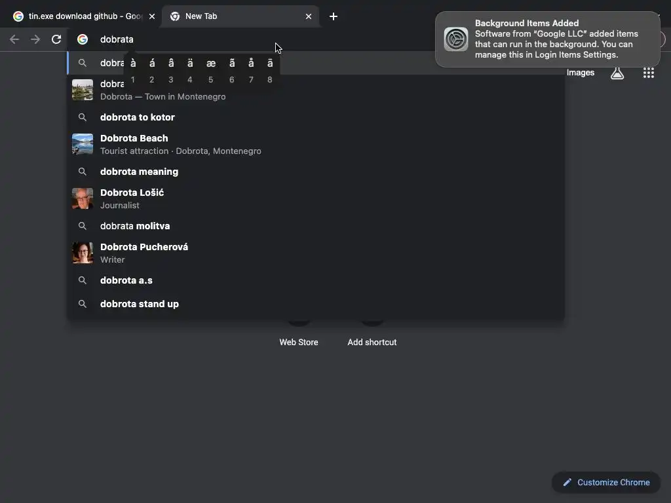Choose the á accent character option
The image size is (671, 503).
coord(152,69)
